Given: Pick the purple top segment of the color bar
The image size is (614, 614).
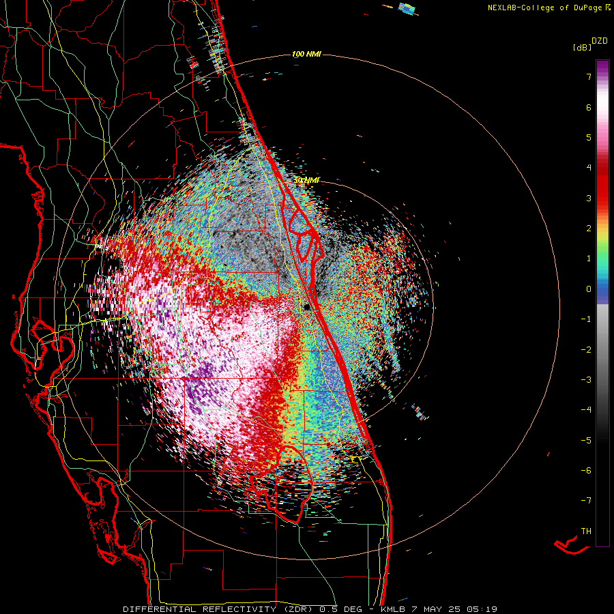Looking at the screenshot, I should click(x=602, y=68).
